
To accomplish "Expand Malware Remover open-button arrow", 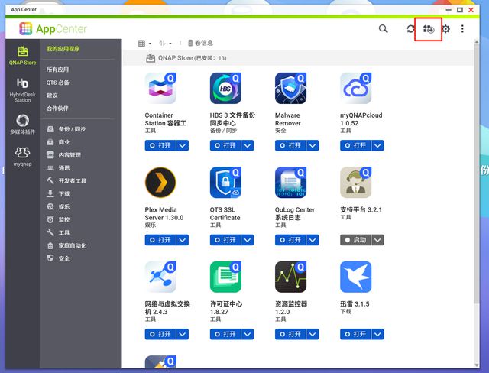I will 313,146.
